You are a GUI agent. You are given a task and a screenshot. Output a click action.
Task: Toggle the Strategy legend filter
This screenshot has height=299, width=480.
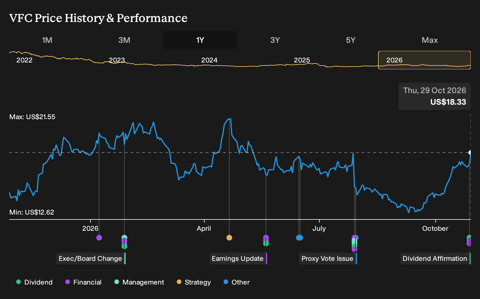point(194,282)
